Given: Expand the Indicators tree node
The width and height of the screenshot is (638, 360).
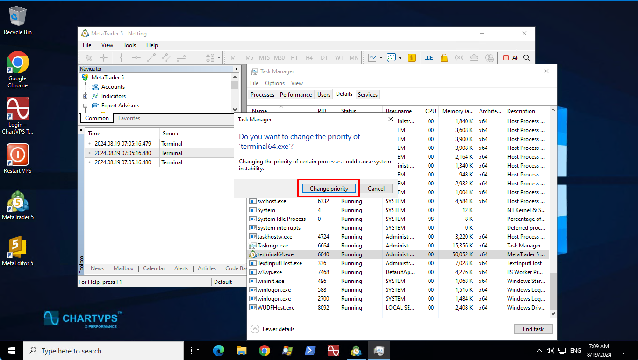Looking at the screenshot, I should click(86, 96).
